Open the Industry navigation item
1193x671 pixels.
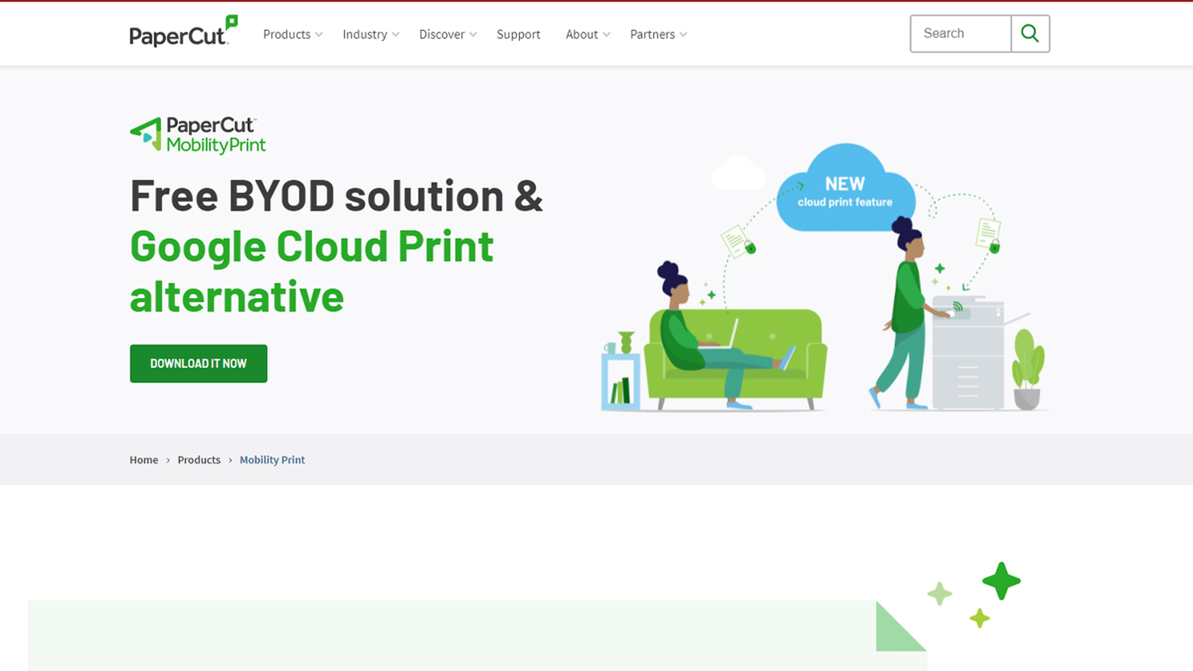click(364, 34)
